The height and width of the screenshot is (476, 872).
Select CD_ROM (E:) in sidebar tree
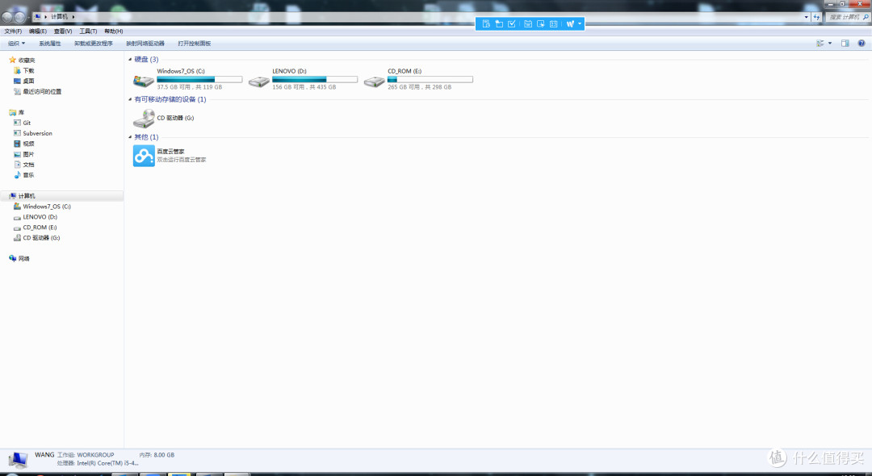[40, 228]
